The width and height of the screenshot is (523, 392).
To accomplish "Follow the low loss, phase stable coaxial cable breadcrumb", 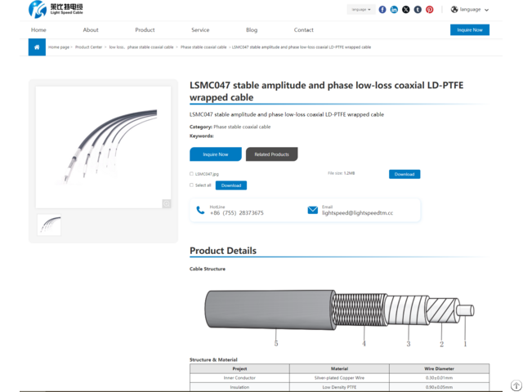I will [141, 47].
